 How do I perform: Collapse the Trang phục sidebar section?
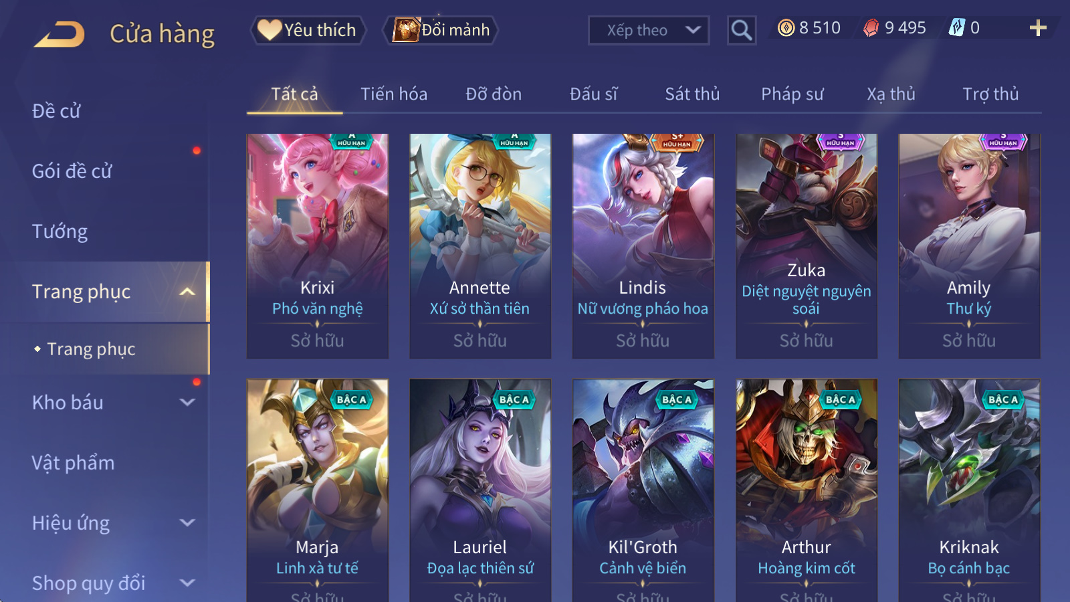tap(188, 292)
